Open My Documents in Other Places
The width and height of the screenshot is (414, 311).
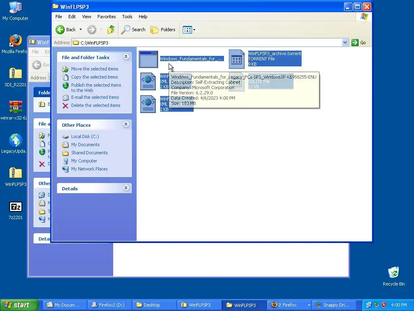[85, 145]
